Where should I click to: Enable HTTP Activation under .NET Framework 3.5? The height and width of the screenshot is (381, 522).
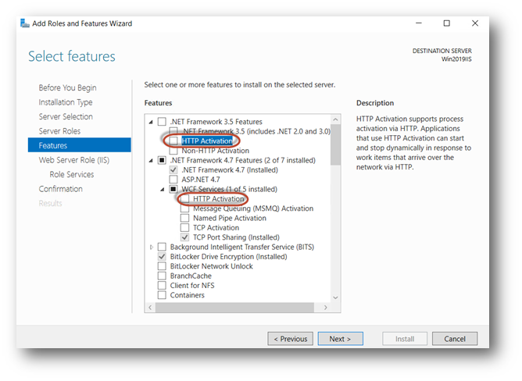coord(173,141)
